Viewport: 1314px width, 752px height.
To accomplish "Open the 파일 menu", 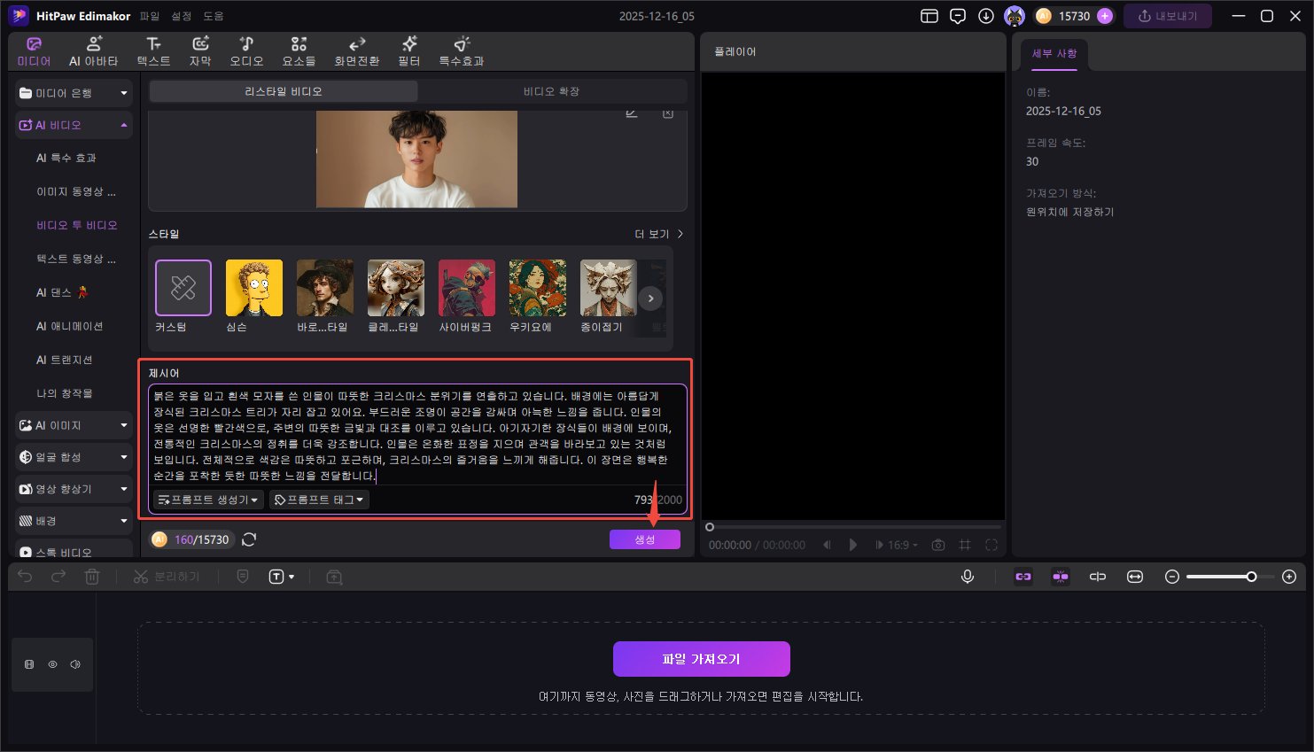I will pos(150,16).
